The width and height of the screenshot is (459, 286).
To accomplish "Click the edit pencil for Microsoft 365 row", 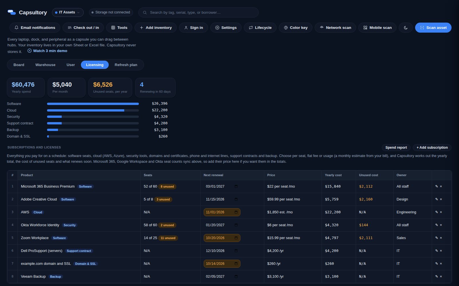I will 437,186.
